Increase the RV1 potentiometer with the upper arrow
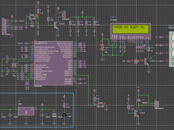This screenshot has height=130, width=174. tap(100, 45)
